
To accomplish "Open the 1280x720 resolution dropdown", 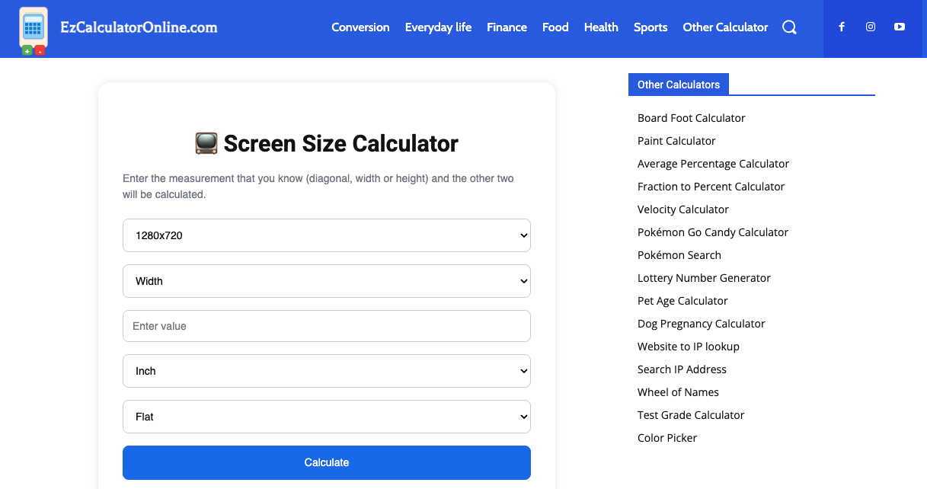I will coord(326,235).
